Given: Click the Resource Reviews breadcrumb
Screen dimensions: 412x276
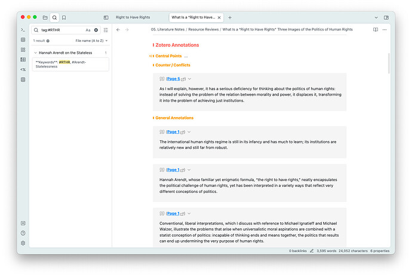Looking at the screenshot, I should (x=204, y=29).
